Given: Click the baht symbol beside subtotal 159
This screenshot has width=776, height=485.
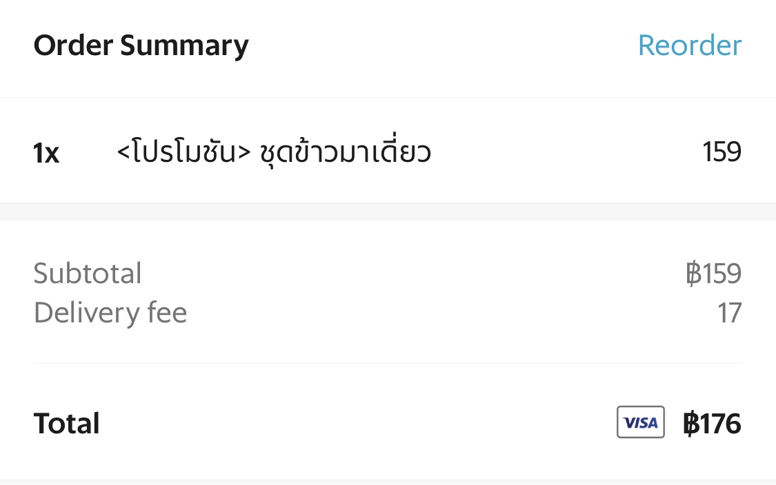Looking at the screenshot, I should coord(693,274).
